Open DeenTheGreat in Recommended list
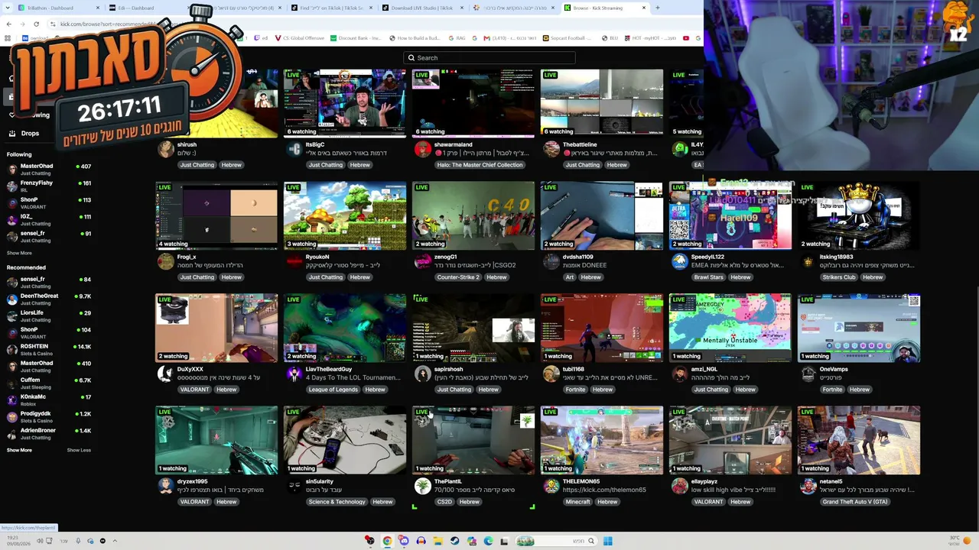Image resolution: width=979 pixels, height=550 pixels. click(47, 299)
